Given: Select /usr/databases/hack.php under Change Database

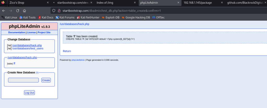Looking at the screenshot, I should pos(27,45).
